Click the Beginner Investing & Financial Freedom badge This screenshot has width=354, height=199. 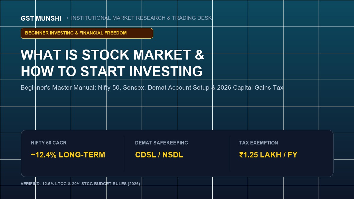pos(87,33)
